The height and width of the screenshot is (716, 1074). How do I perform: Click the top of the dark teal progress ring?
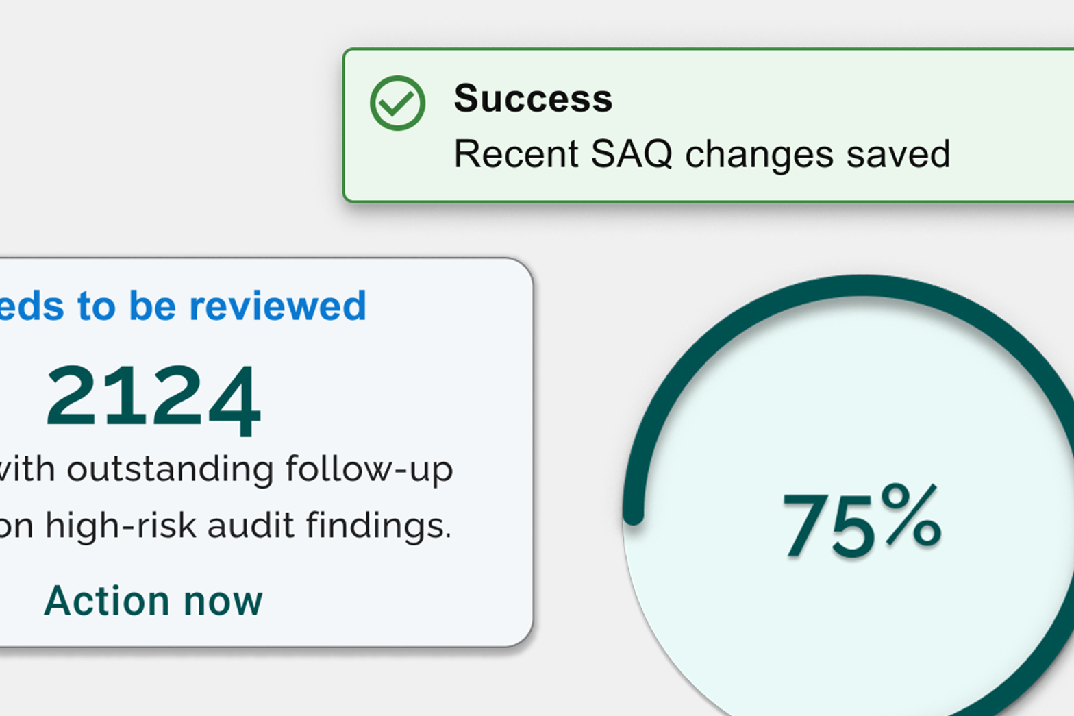[862, 286]
